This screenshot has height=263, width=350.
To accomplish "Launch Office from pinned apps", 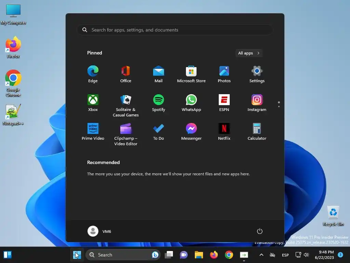I will click(x=126, y=74).
